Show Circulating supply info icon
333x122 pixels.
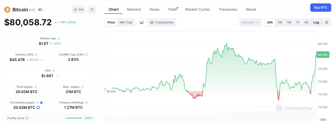pyautogui.click(x=37, y=103)
